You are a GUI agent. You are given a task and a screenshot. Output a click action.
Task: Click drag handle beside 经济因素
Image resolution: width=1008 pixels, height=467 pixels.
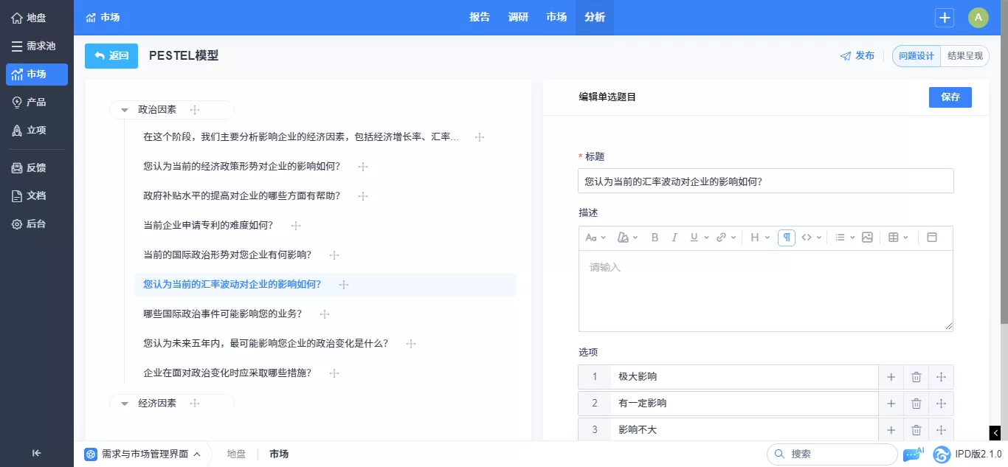point(195,404)
